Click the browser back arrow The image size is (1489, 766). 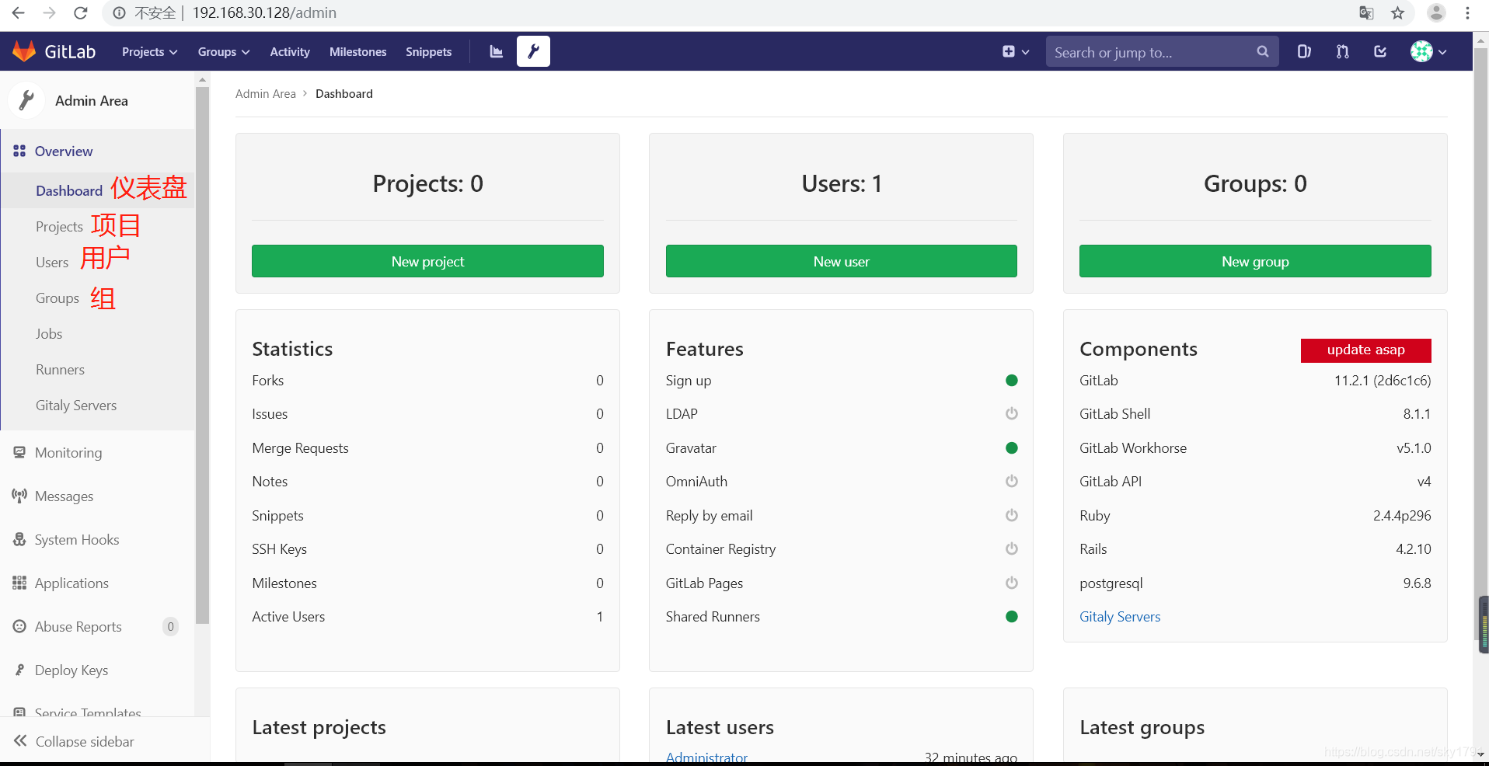click(x=19, y=12)
